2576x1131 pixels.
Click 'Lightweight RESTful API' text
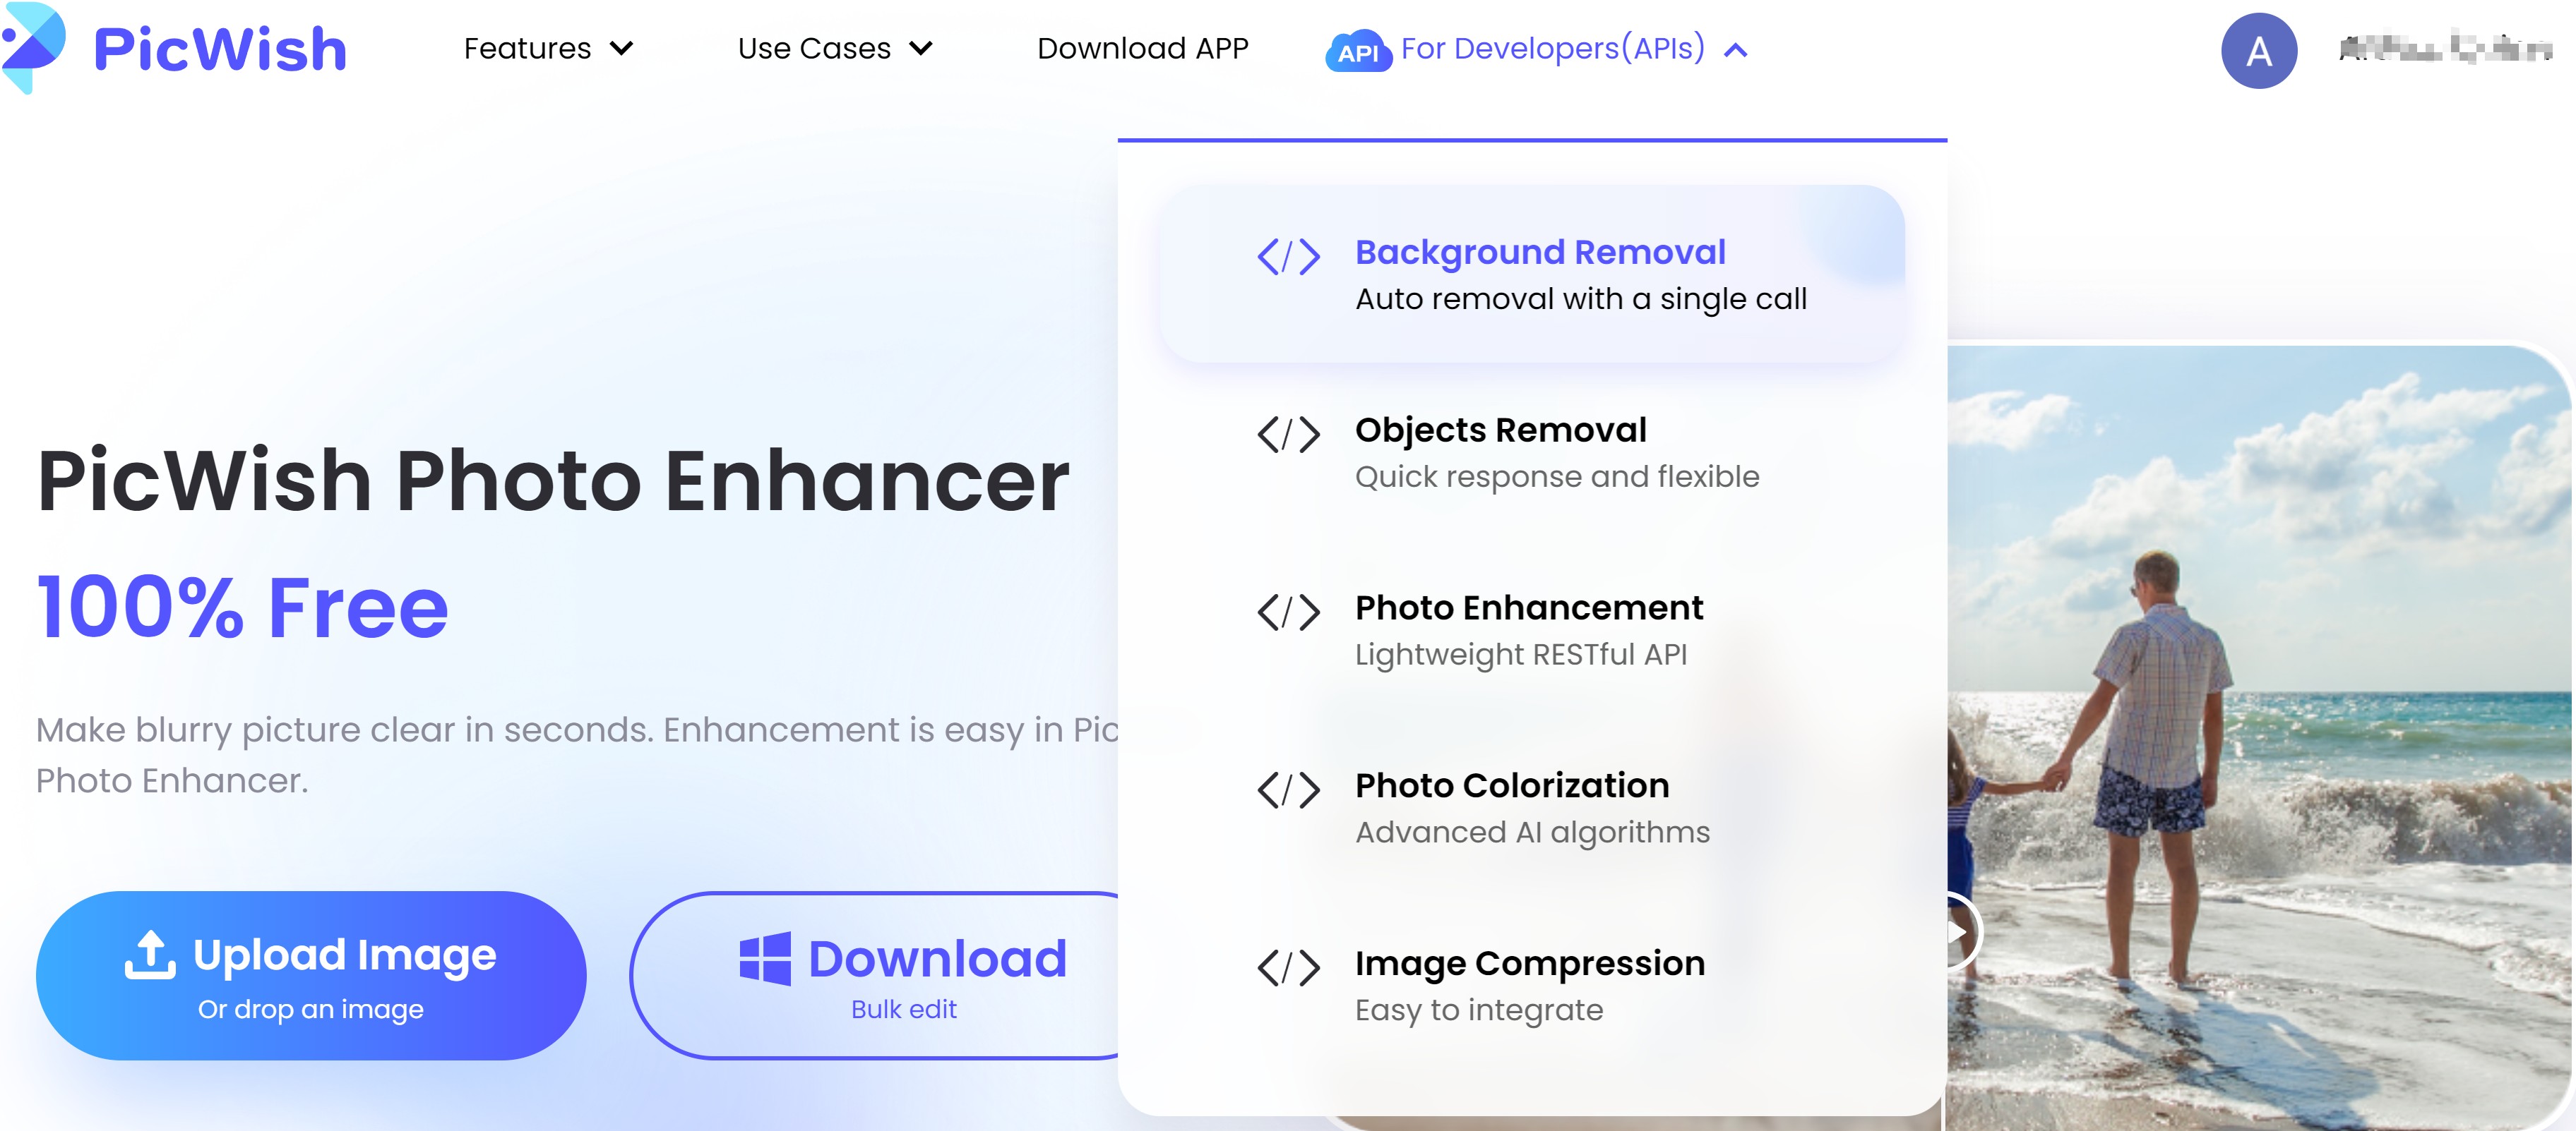click(x=1521, y=655)
